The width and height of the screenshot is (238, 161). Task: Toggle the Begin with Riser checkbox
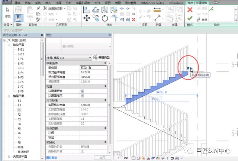pyautogui.click(x=82, y=91)
